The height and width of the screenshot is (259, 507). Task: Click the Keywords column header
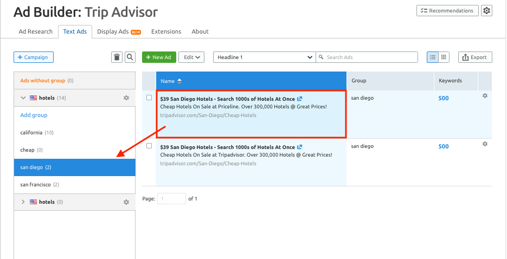[x=456, y=81]
